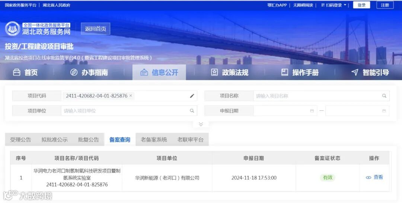The image size is (402, 203).
Task: Open the 扫码登录 dropdown arrow
Action: pyautogui.click(x=345, y=5)
